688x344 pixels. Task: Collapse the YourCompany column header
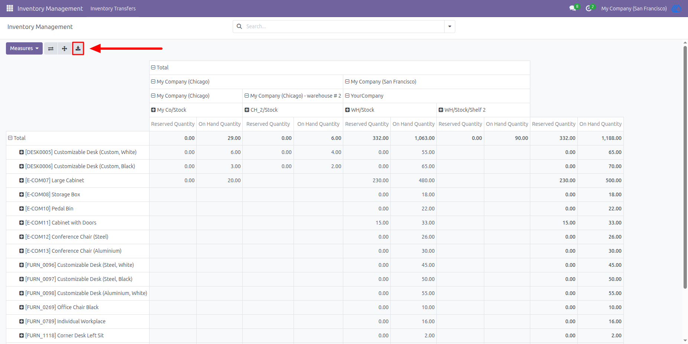point(364,96)
